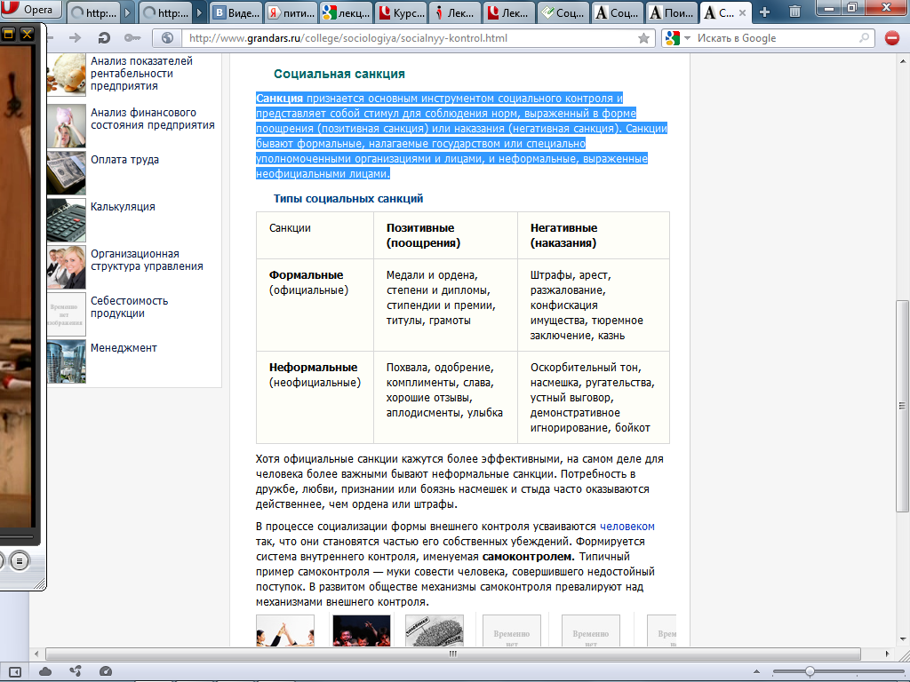Bookmark the page with the star icon
910x682 pixels.
643,38
